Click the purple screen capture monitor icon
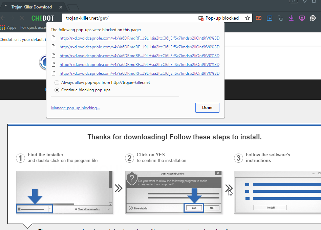This screenshot has width=321, height=230. [302, 18]
